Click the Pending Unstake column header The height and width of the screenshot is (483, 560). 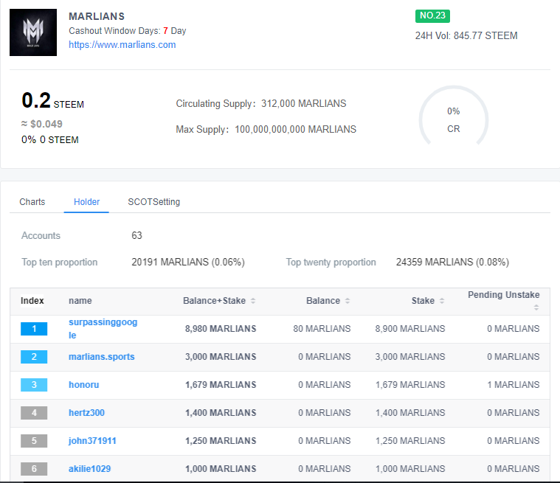504,295
